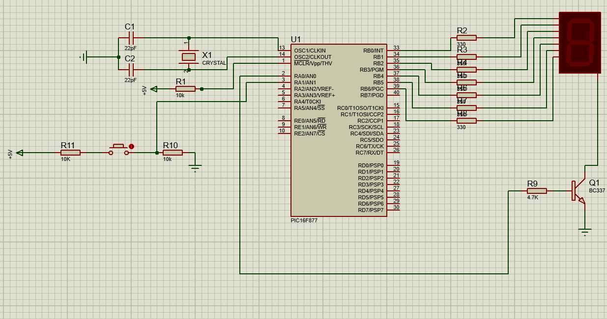Viewport: 607px width, 319px height.
Task: Click the R11 reference label
Action: [x=68, y=145]
